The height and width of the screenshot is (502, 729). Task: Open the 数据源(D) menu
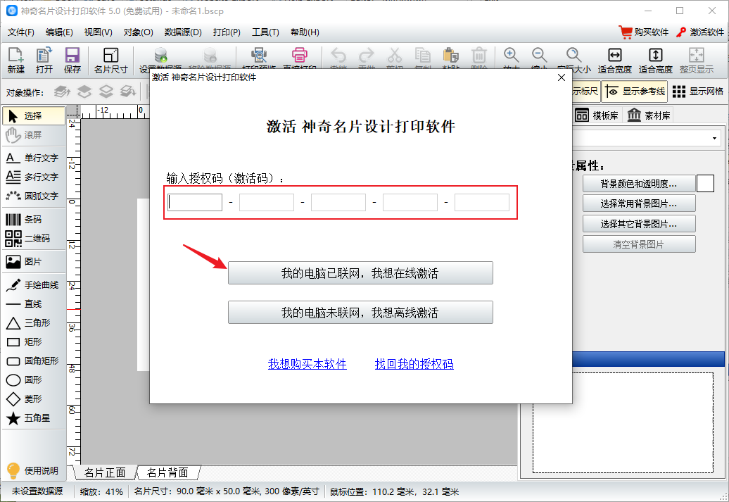pyautogui.click(x=183, y=32)
